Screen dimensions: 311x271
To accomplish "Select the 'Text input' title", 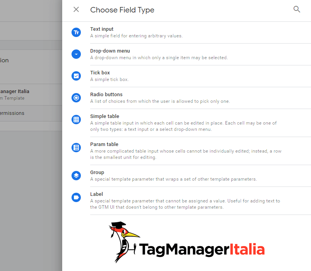I will click(102, 29).
